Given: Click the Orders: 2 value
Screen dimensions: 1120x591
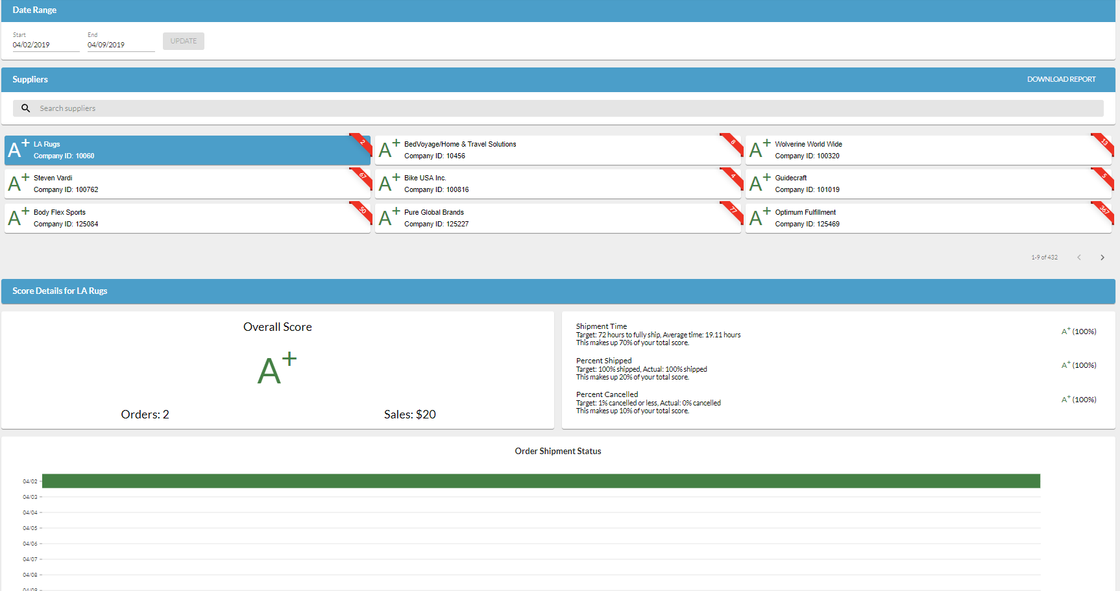Looking at the screenshot, I should coord(145,415).
